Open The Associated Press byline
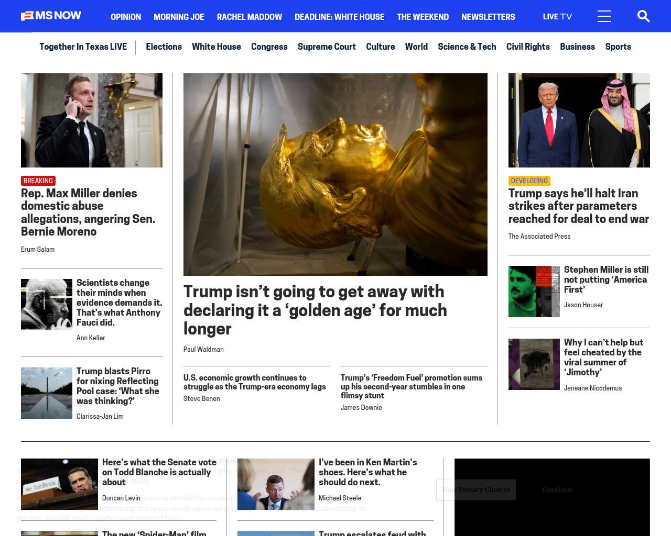The width and height of the screenshot is (671, 536). [x=539, y=237]
